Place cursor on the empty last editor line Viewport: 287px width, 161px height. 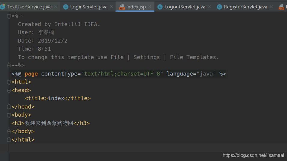pos(148,148)
